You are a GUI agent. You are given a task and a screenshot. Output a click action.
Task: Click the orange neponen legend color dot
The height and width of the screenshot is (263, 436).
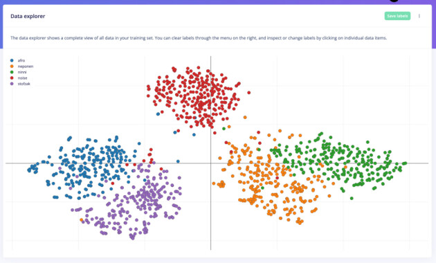pos(12,66)
